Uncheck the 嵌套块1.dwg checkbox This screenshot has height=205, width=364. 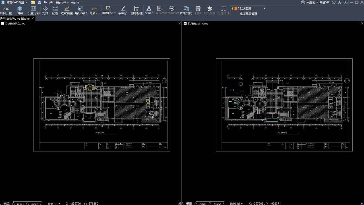(x=185, y=24)
